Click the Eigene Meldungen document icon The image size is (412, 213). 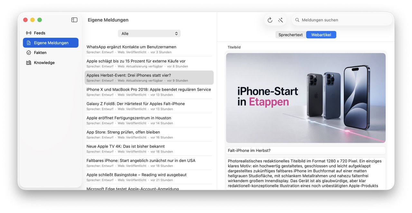pos(29,43)
